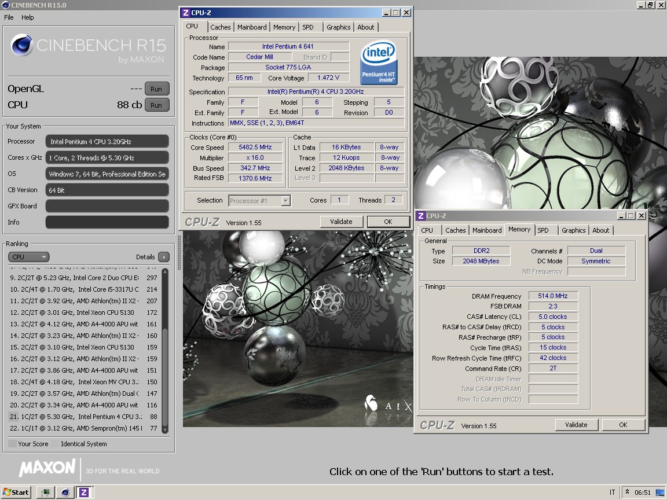Image resolution: width=667 pixels, height=500 pixels.
Task: Open About tab in lower CPU-Z window
Action: [x=600, y=230]
